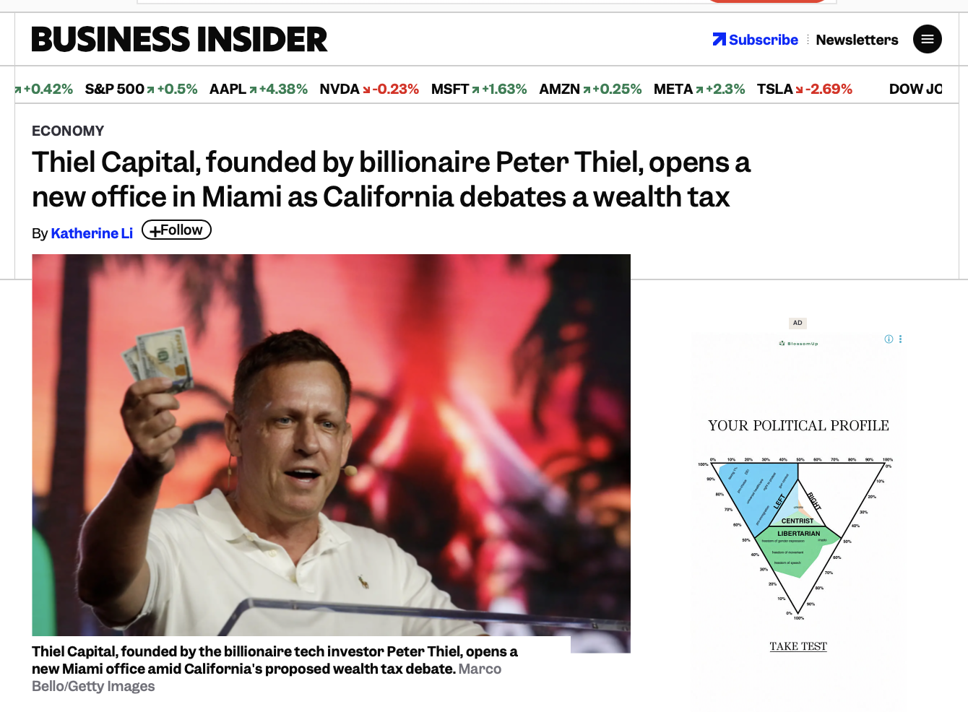Click the Business Insider logo

179,40
